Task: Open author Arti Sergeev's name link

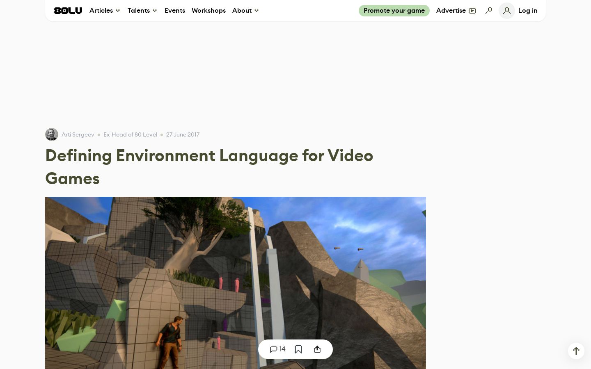Action: click(78, 134)
